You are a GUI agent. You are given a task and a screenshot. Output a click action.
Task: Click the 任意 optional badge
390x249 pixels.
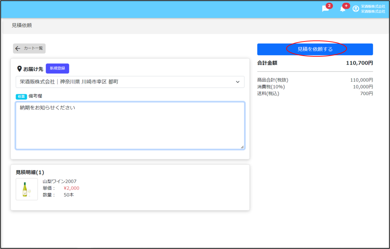(x=21, y=96)
